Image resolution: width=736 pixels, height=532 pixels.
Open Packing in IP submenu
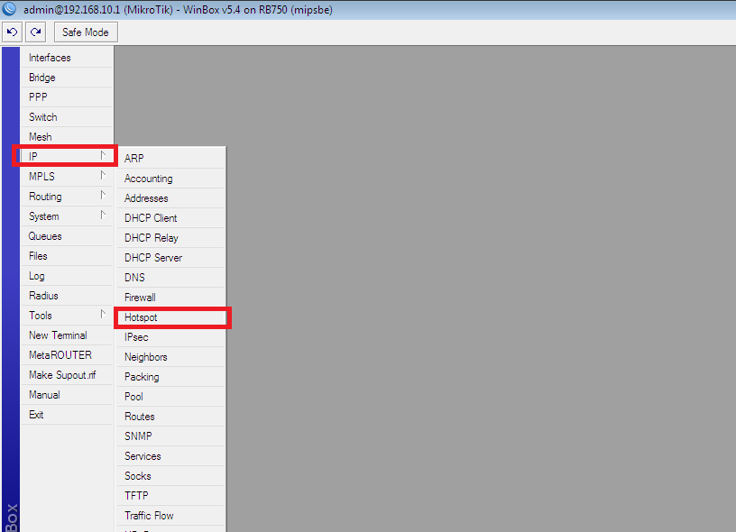pyautogui.click(x=170, y=377)
